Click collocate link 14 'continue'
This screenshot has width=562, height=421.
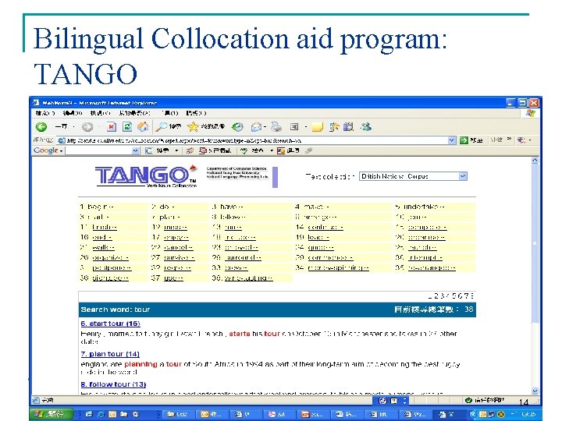coord(325,227)
